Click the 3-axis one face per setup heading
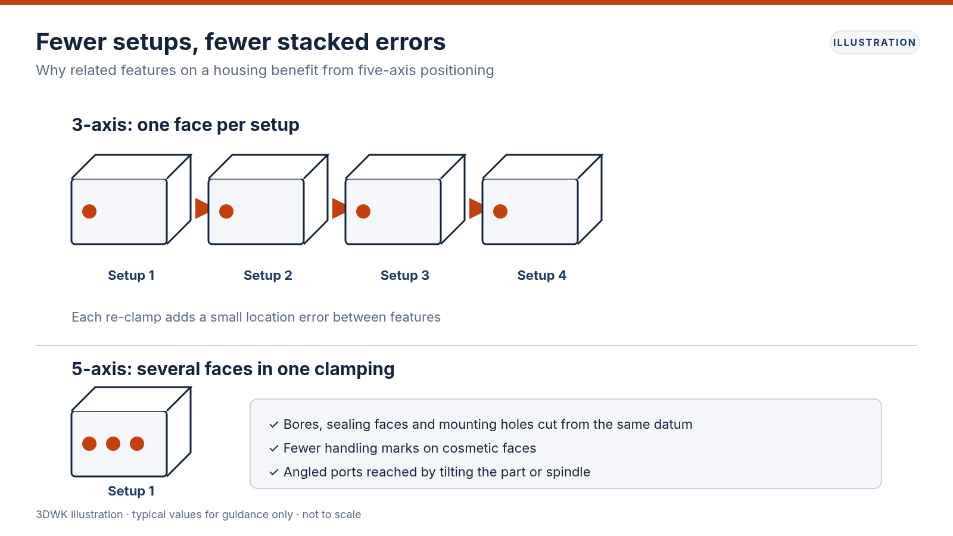Viewport: 953px width, 536px height. point(185,125)
